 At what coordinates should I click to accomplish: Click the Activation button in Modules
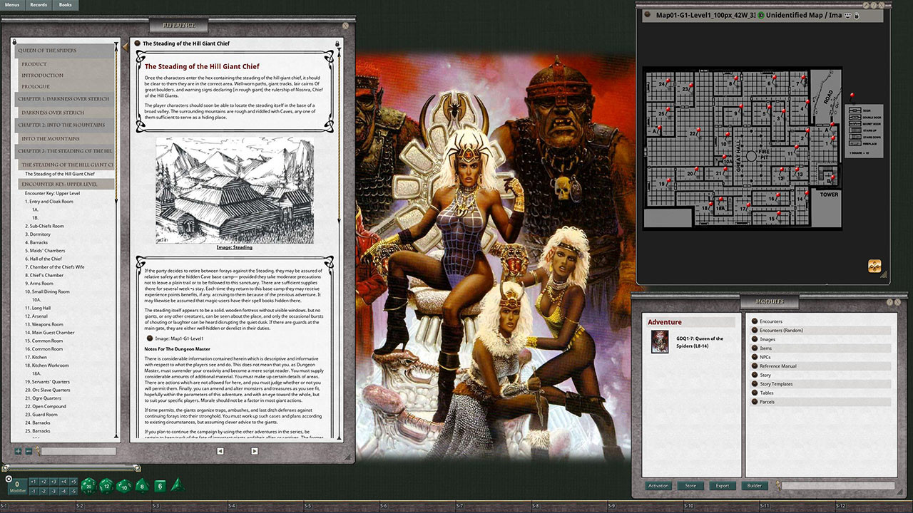(x=658, y=485)
